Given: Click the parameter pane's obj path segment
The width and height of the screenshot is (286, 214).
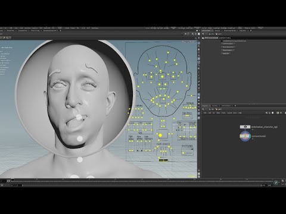Looking at the screenshot, I should [212, 34].
